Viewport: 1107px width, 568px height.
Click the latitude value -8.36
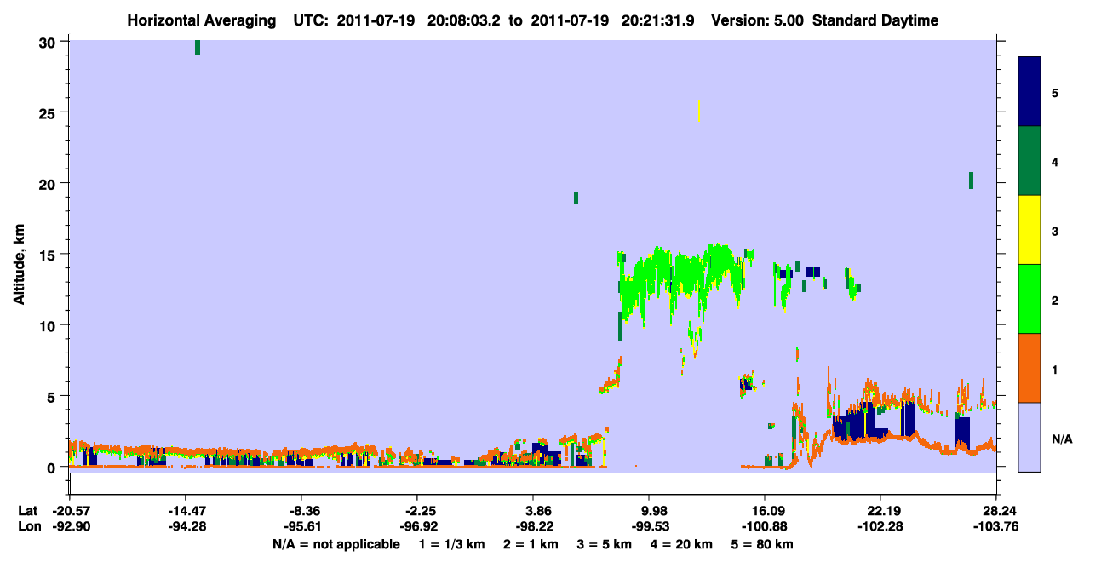pyautogui.click(x=301, y=511)
